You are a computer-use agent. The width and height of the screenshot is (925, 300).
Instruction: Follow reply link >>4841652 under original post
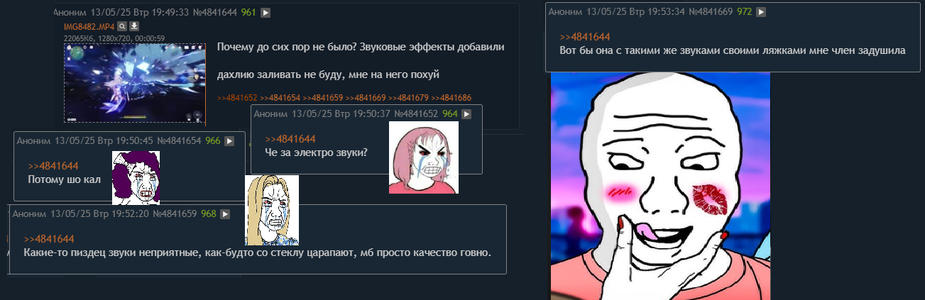237,98
